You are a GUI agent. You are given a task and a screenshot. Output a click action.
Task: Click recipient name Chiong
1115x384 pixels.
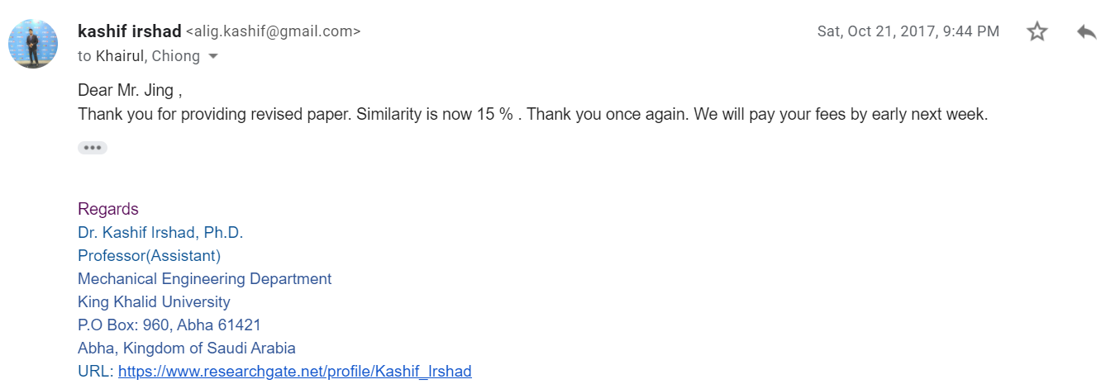(x=176, y=56)
